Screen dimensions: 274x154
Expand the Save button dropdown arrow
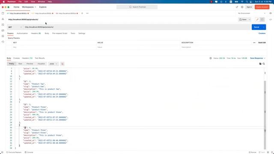[250, 20]
